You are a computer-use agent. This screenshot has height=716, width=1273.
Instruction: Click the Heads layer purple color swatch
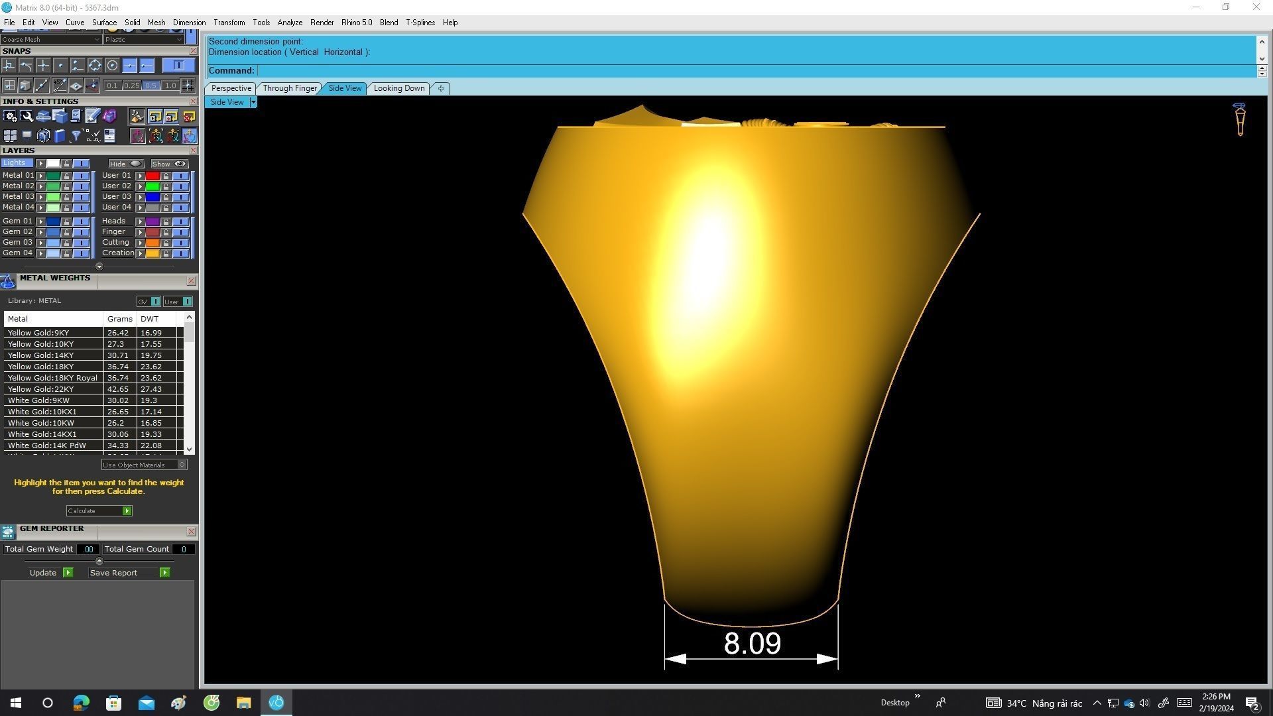coord(152,221)
